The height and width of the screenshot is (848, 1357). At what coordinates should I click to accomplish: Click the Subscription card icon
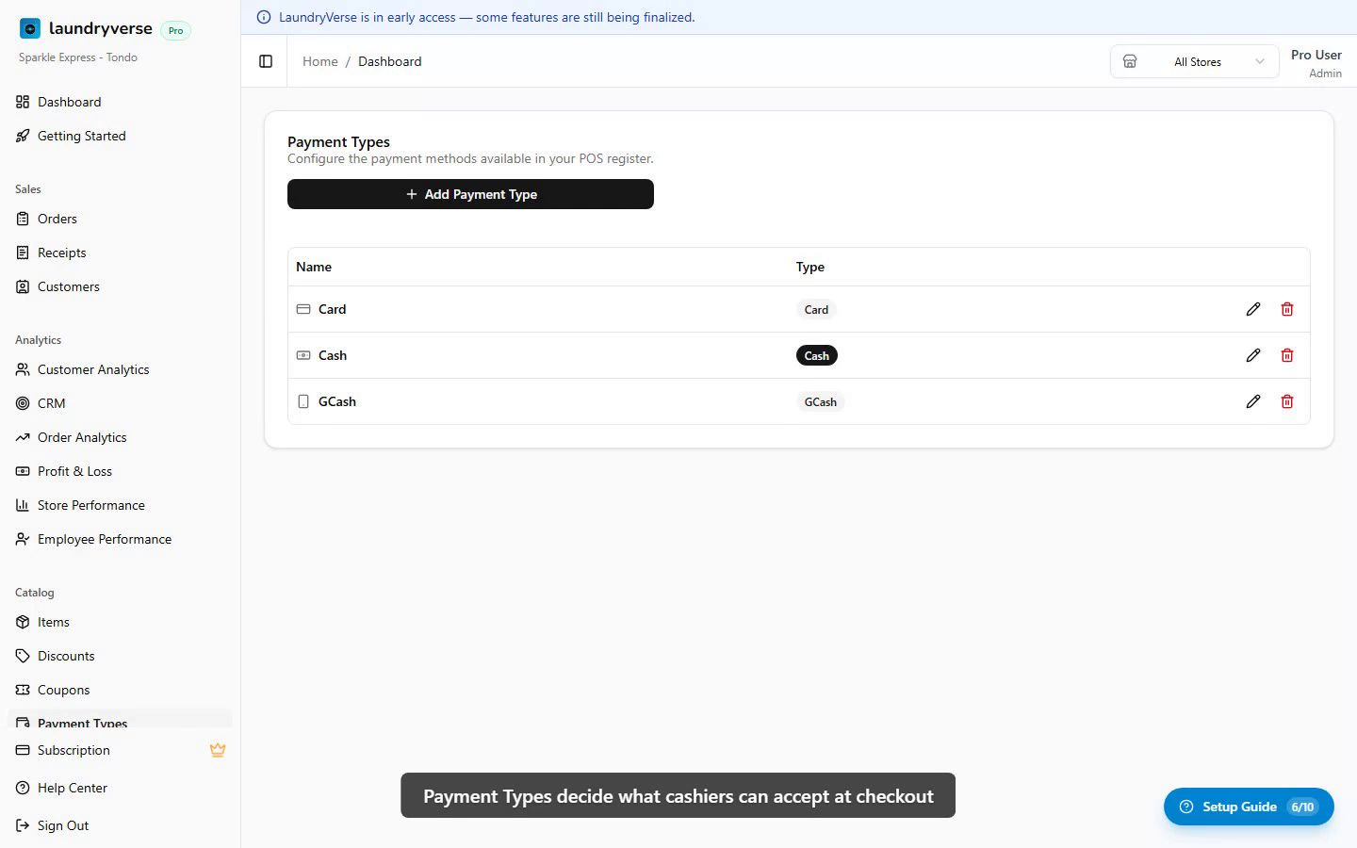tap(23, 750)
